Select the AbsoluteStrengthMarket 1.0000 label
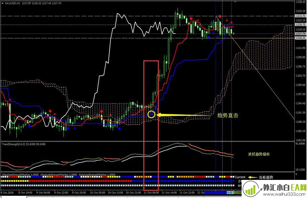307x198 pixels. tap(97, 174)
